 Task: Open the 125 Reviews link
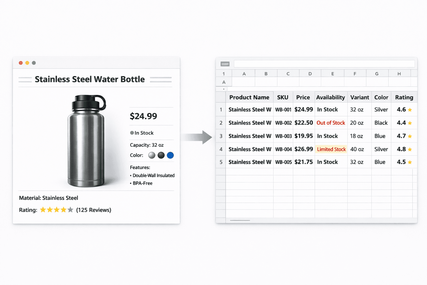tap(94, 210)
